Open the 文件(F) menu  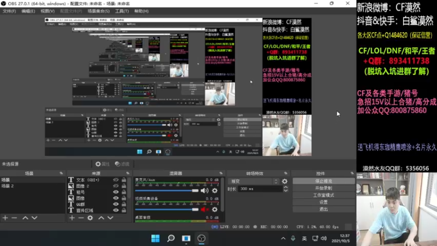point(9,11)
